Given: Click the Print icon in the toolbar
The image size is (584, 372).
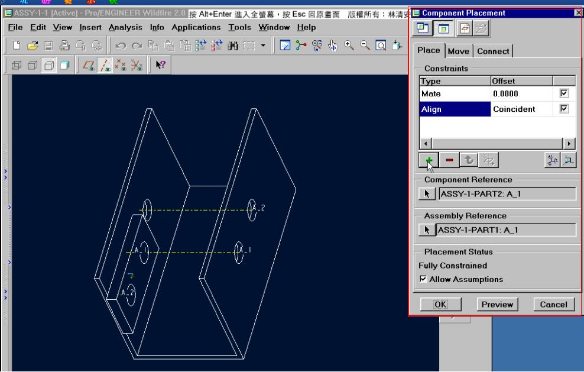Looking at the screenshot, I should tap(65, 46).
